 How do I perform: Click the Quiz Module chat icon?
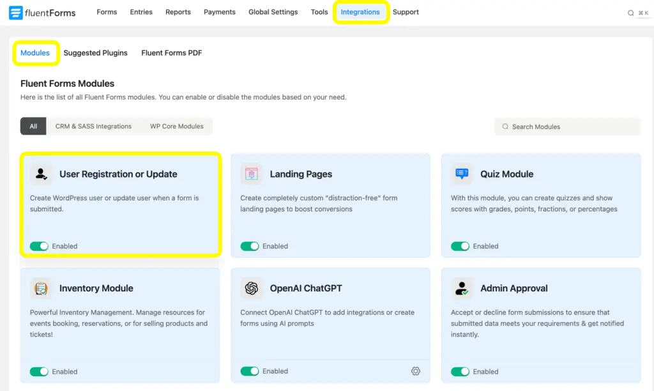462,174
